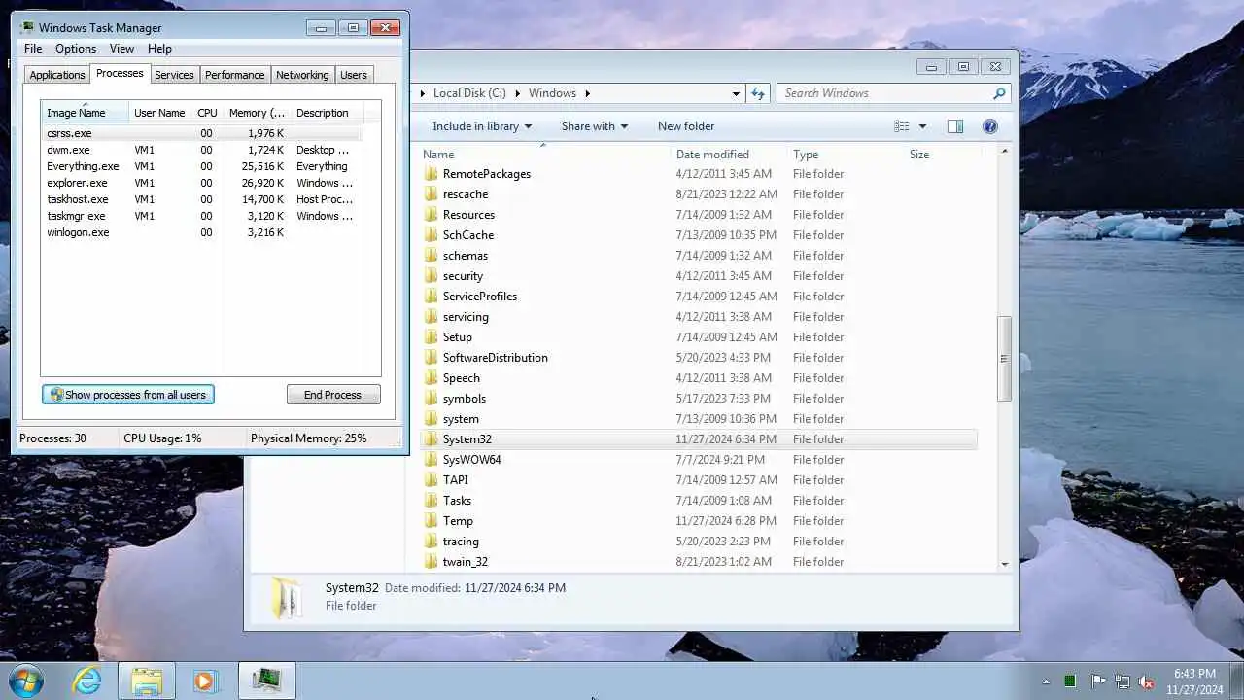Open Action Center flag tray icon
The height and width of the screenshot is (700, 1244).
pyautogui.click(x=1097, y=682)
